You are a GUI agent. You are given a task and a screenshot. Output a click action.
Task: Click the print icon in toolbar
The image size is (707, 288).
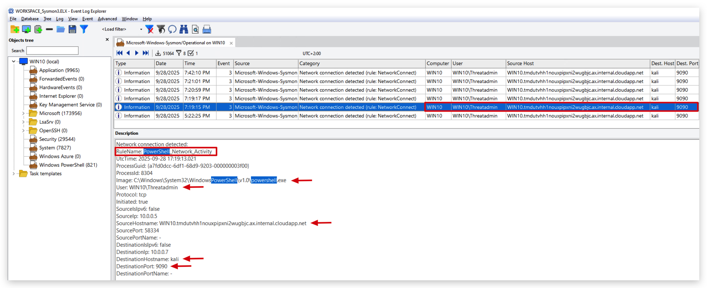pyautogui.click(x=207, y=29)
